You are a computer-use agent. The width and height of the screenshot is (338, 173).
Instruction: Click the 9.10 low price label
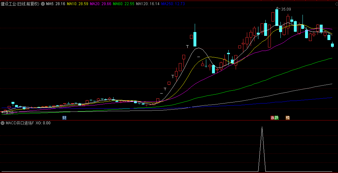[x=10, y=112]
